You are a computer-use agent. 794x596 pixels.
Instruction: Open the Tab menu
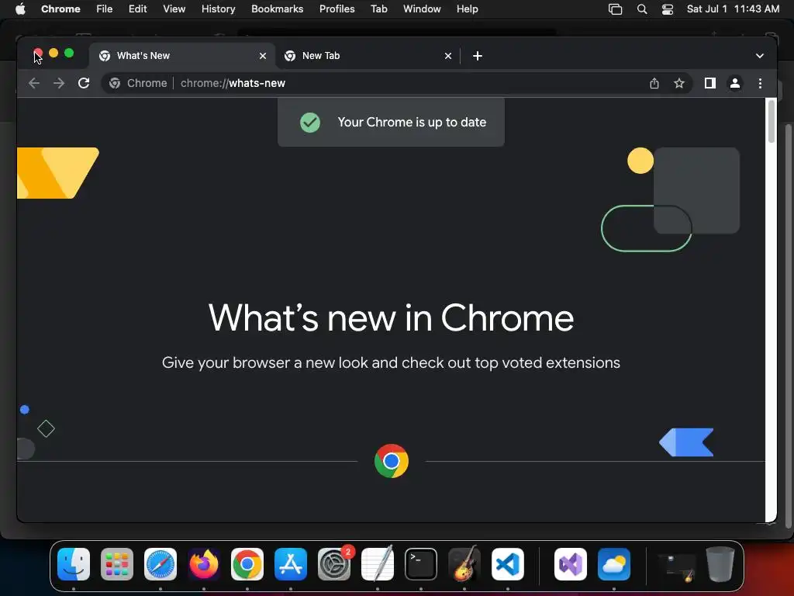coord(378,9)
